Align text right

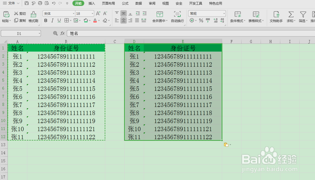tap(130, 20)
